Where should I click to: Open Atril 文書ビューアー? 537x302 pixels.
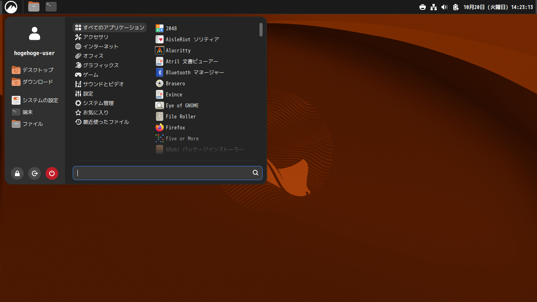point(187,61)
